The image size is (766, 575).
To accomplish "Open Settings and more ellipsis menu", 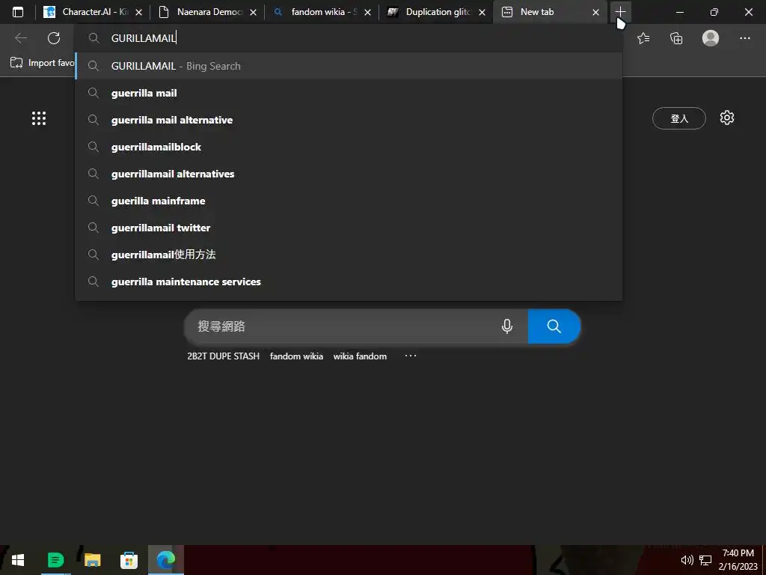I will pyautogui.click(x=744, y=38).
